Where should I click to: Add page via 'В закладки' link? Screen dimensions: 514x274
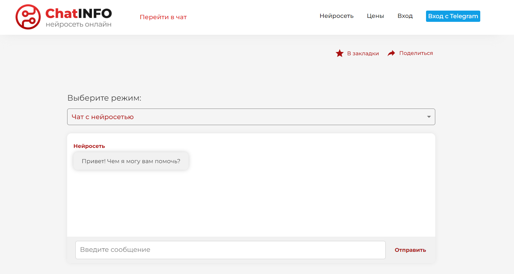click(x=363, y=53)
